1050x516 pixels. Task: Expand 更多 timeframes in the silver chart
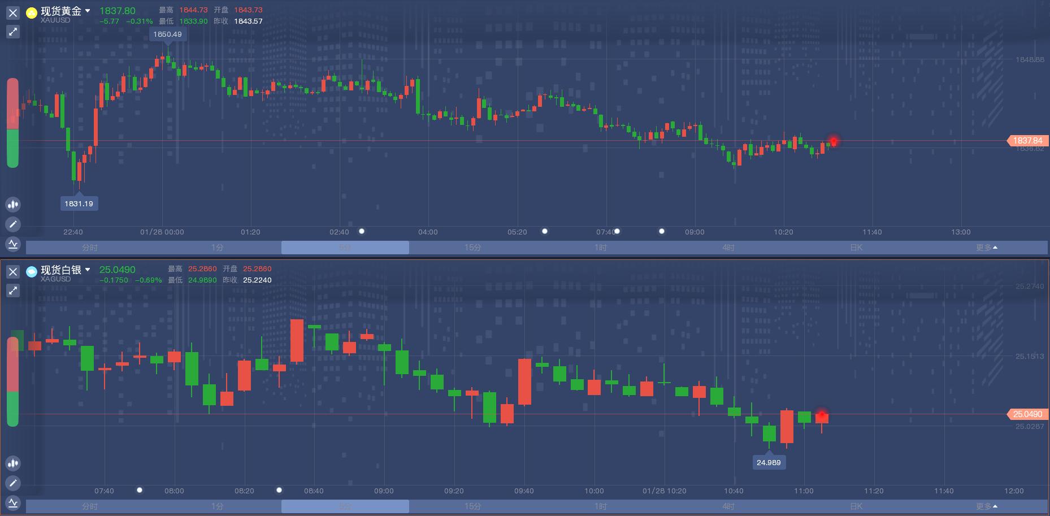click(x=986, y=506)
